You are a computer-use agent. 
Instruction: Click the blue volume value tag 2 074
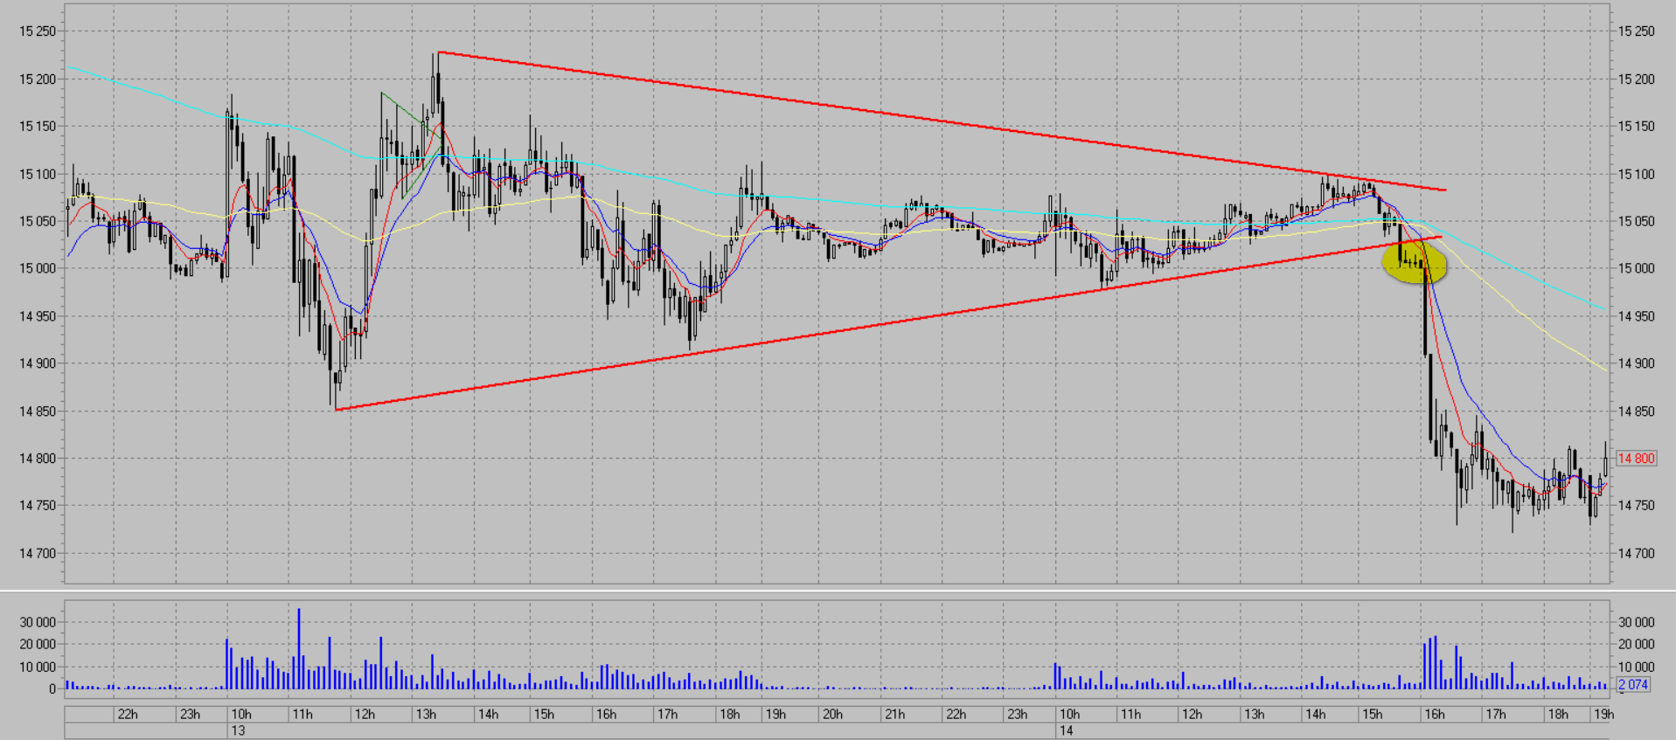[1633, 685]
